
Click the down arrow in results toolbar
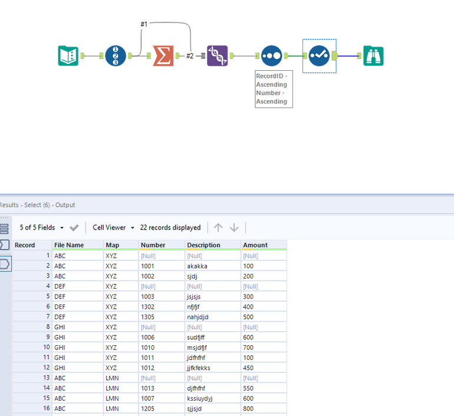coord(234,228)
